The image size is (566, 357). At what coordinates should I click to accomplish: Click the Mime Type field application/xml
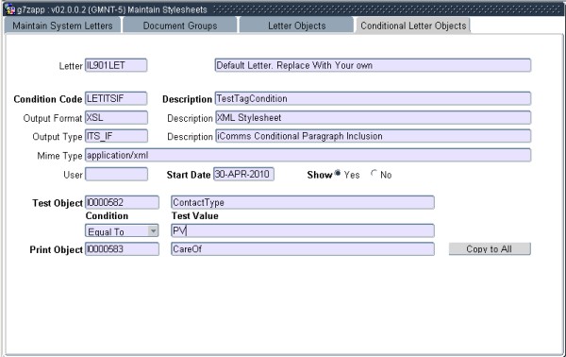308,155
